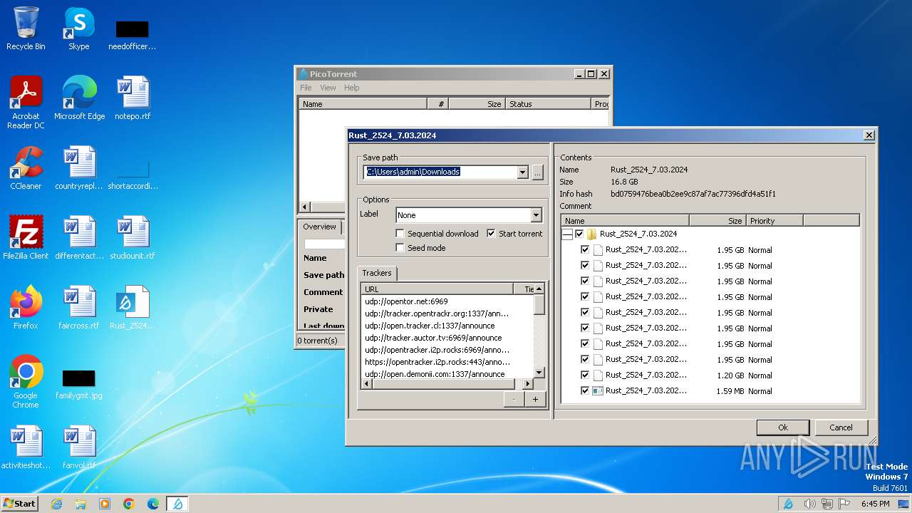Open the countryrepl document on the desktop
The width and height of the screenshot is (912, 513).
[x=78, y=168]
